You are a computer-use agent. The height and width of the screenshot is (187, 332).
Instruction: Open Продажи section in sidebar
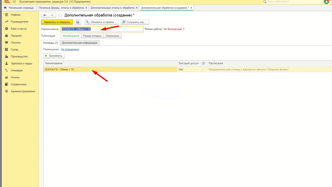click(16, 36)
